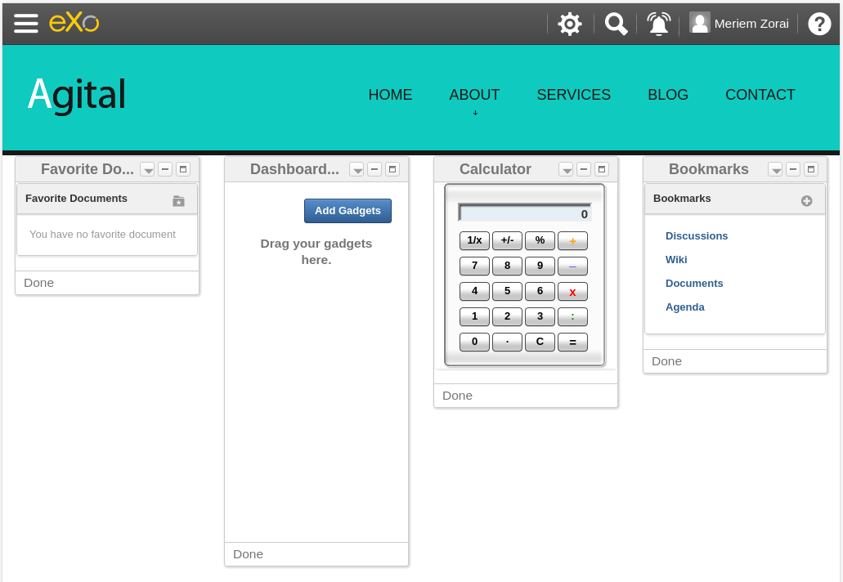Open the Discussions bookmark link
843x582 pixels.
point(696,236)
